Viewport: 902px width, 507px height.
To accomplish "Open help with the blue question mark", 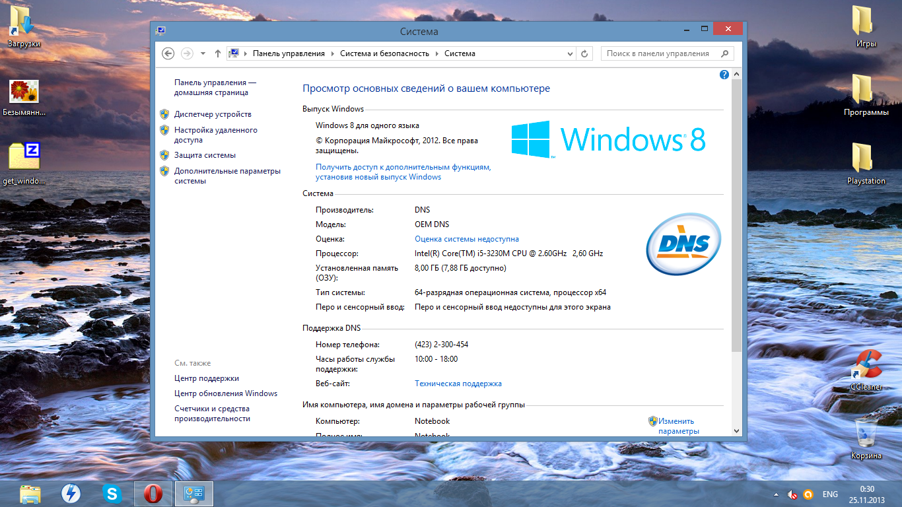I will (x=724, y=75).
